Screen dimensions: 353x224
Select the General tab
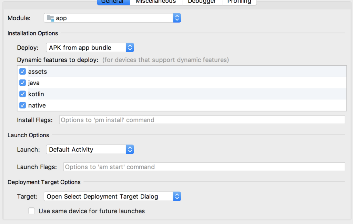[x=113, y=1]
